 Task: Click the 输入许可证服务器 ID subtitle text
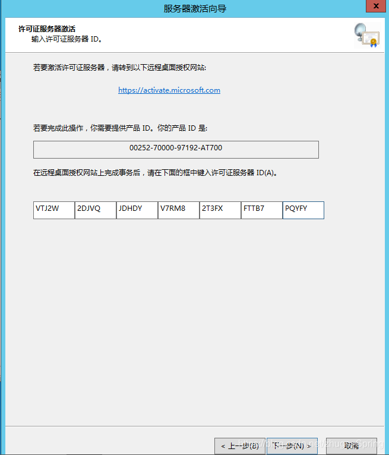tap(67, 39)
